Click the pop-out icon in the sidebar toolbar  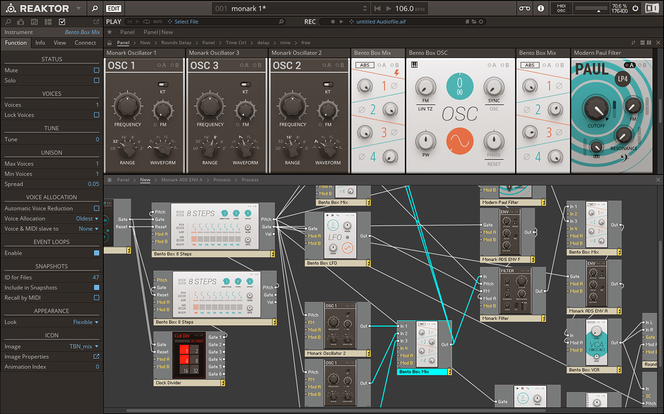(x=96, y=22)
